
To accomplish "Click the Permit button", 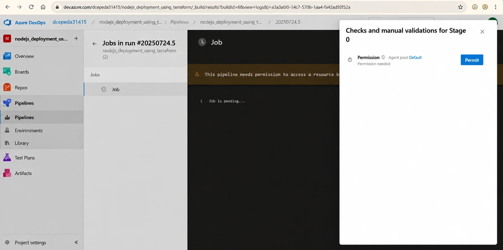I will tap(472, 60).
